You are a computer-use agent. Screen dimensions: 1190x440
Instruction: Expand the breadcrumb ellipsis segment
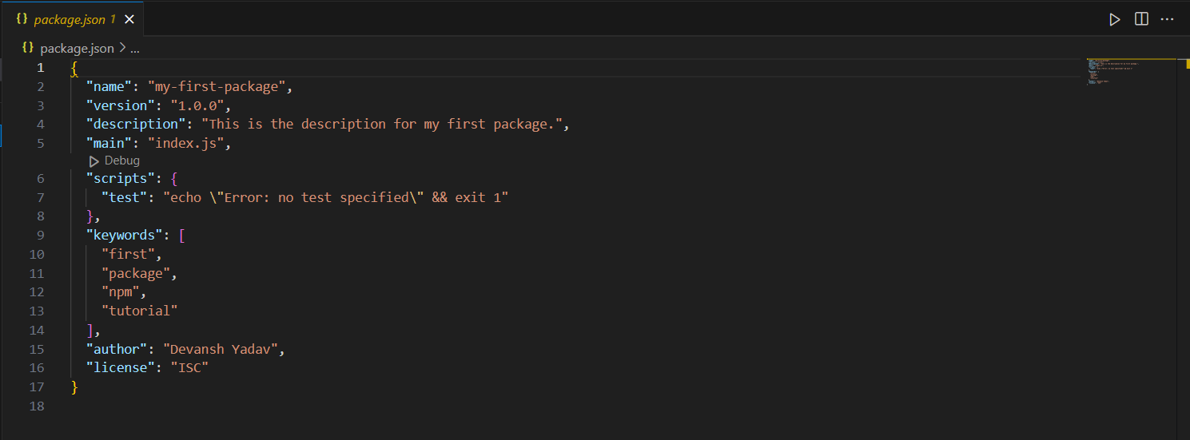[x=135, y=49]
